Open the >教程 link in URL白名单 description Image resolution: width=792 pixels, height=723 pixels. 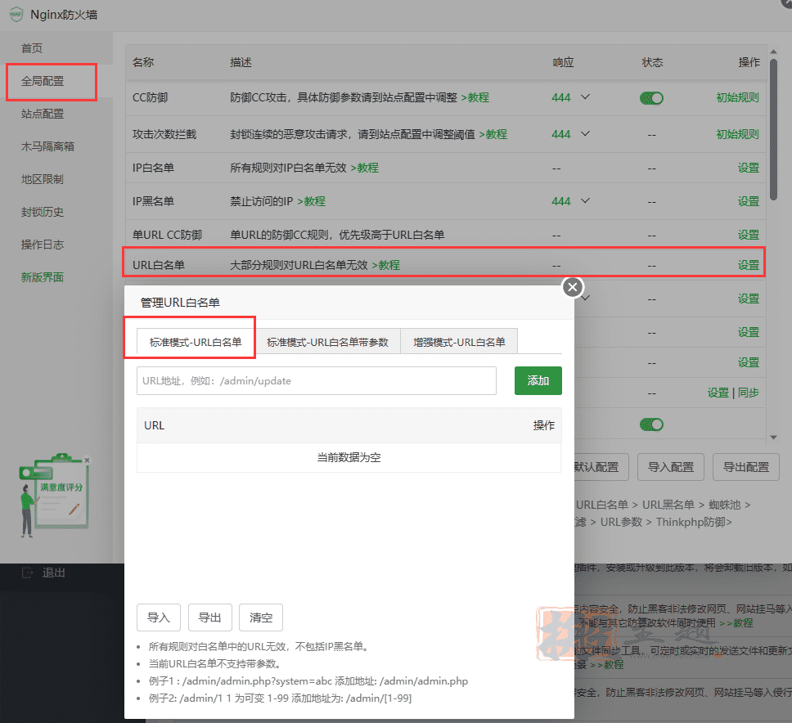[386, 265]
